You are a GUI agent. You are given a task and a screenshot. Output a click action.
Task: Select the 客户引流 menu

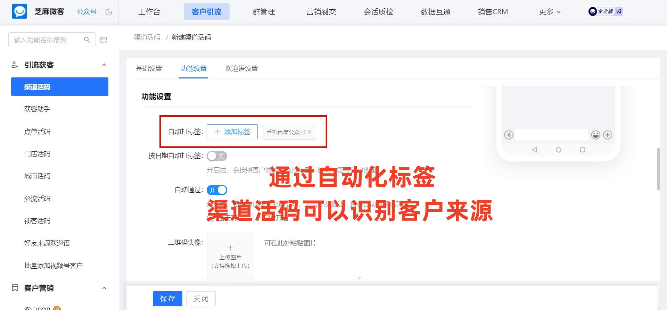coord(207,12)
